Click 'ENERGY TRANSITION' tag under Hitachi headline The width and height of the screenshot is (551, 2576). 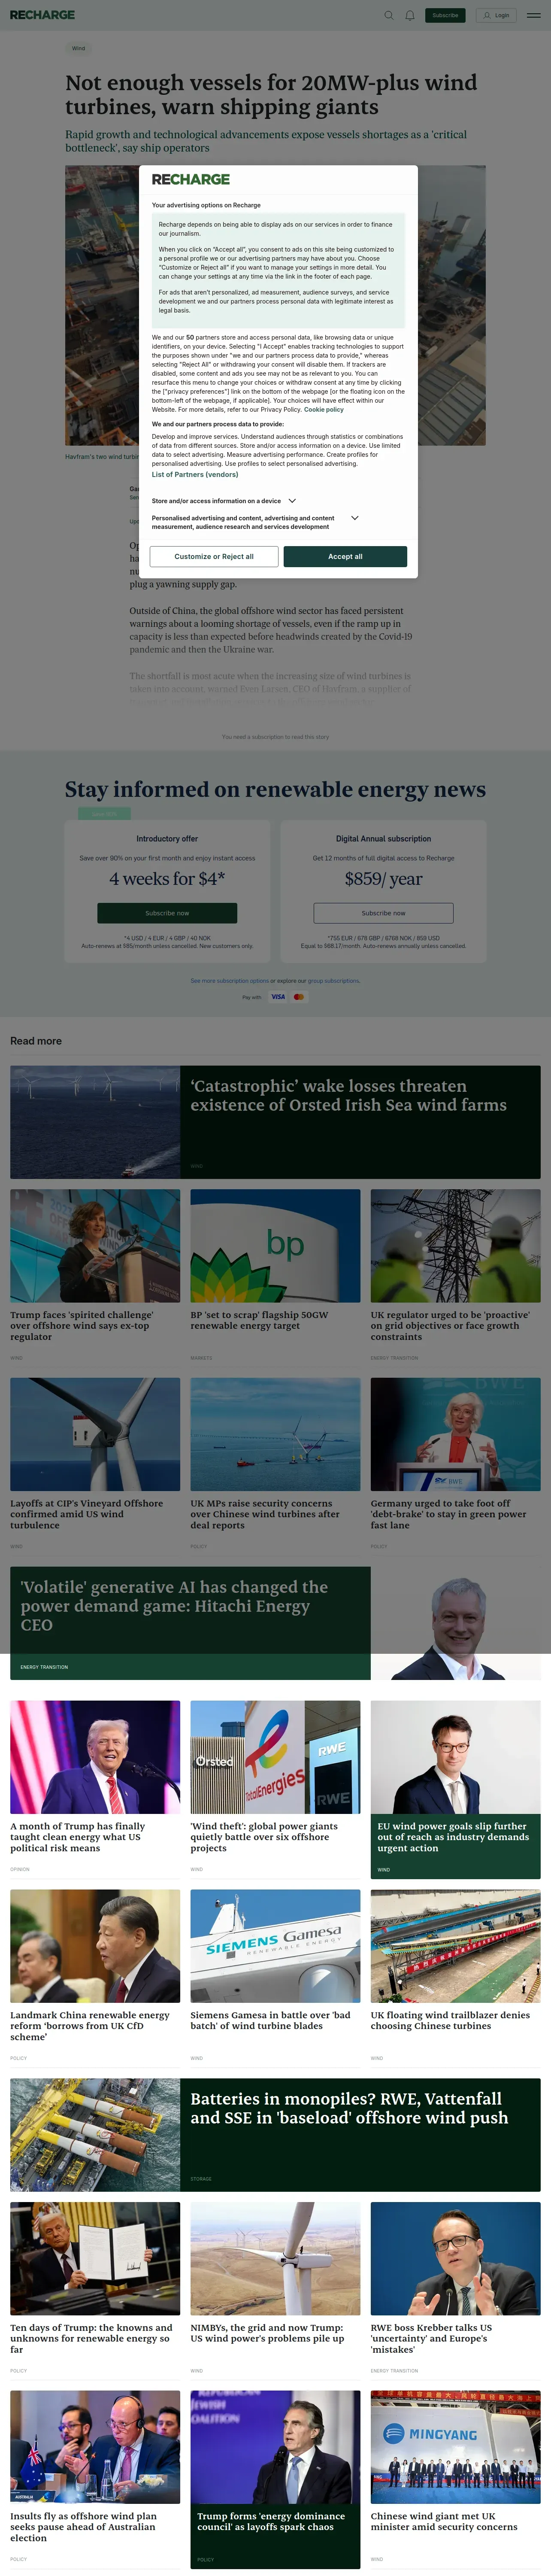(44, 1667)
